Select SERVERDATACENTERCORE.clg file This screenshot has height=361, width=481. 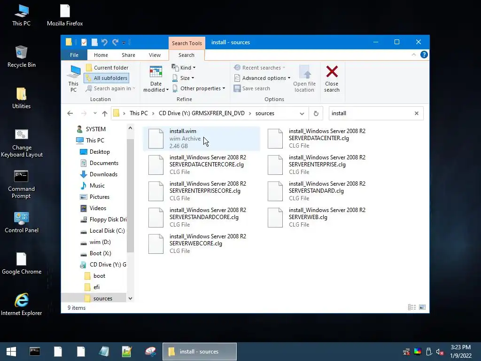click(201, 165)
